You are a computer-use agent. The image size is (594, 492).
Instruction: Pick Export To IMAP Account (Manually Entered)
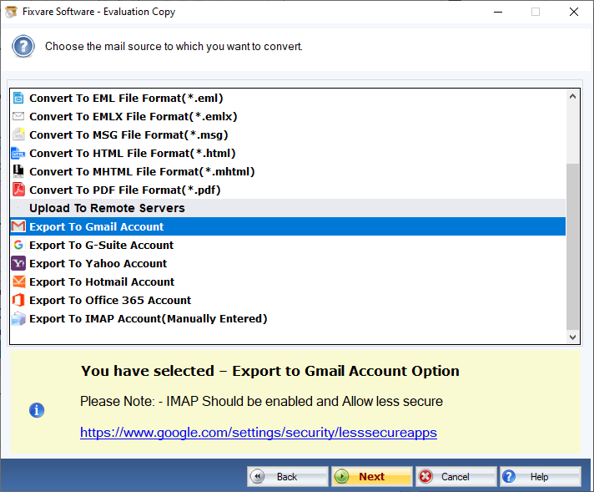point(288,318)
